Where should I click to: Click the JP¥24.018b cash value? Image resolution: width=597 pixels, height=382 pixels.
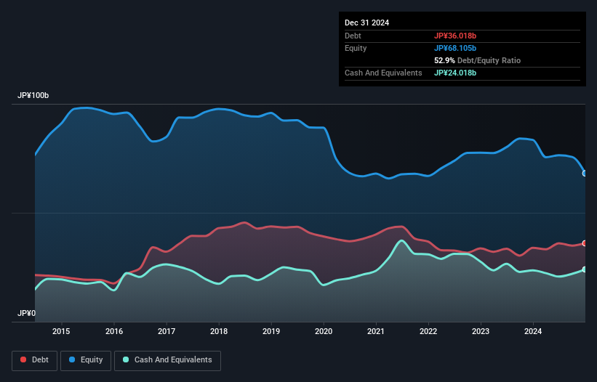tap(455, 73)
